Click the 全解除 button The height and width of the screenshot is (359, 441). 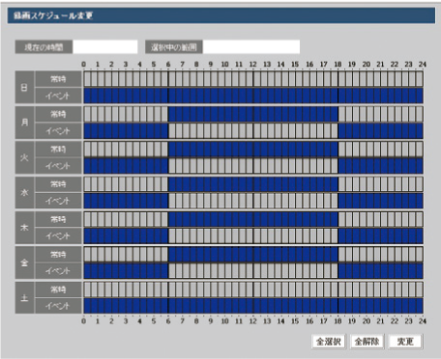click(367, 342)
